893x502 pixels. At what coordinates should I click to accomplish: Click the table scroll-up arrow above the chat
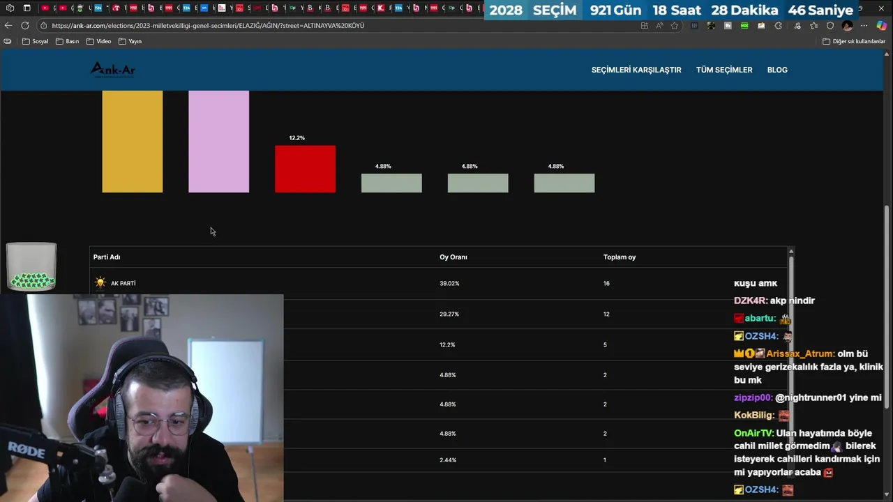(x=790, y=250)
